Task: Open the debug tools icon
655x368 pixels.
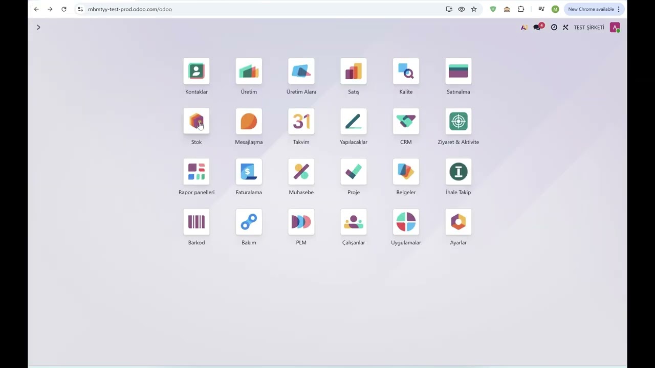Action: [565, 28]
